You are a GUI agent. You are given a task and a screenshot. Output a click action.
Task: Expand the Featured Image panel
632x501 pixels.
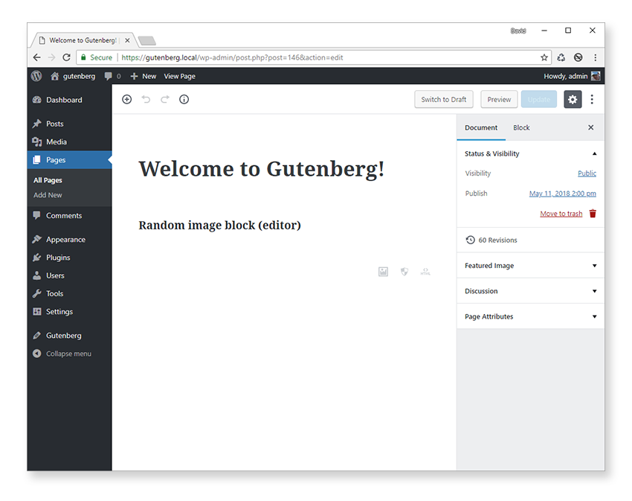tap(530, 266)
